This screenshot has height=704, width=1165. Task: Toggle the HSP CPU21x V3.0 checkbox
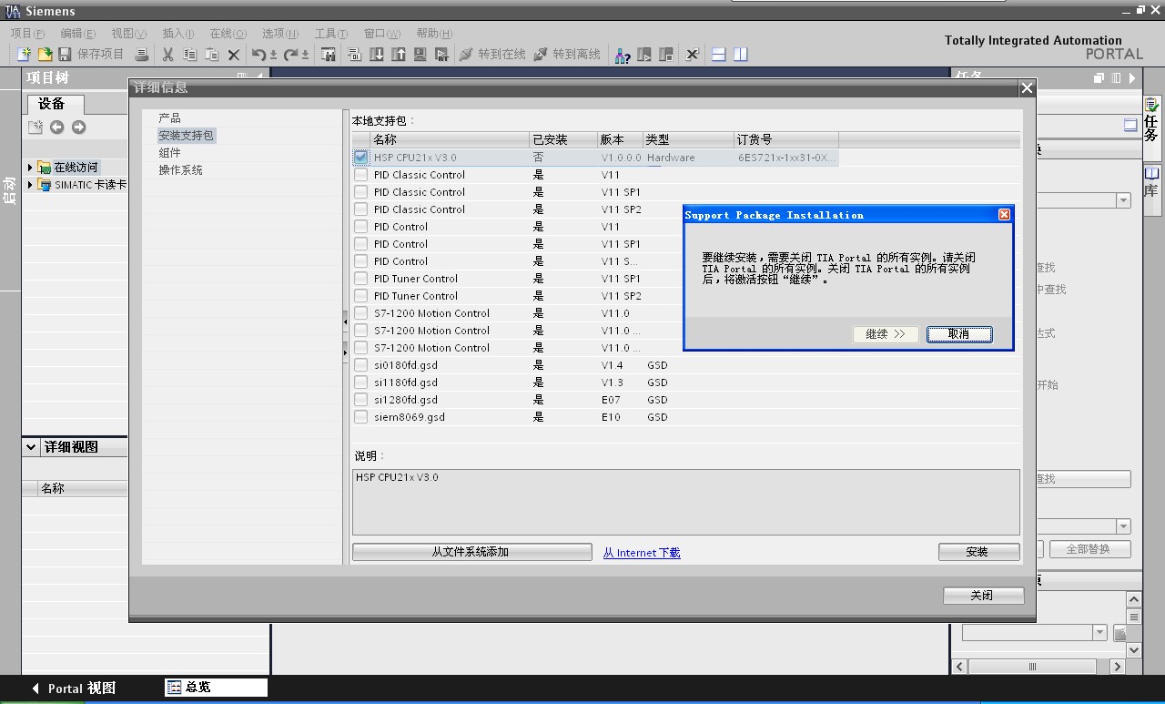tap(361, 158)
